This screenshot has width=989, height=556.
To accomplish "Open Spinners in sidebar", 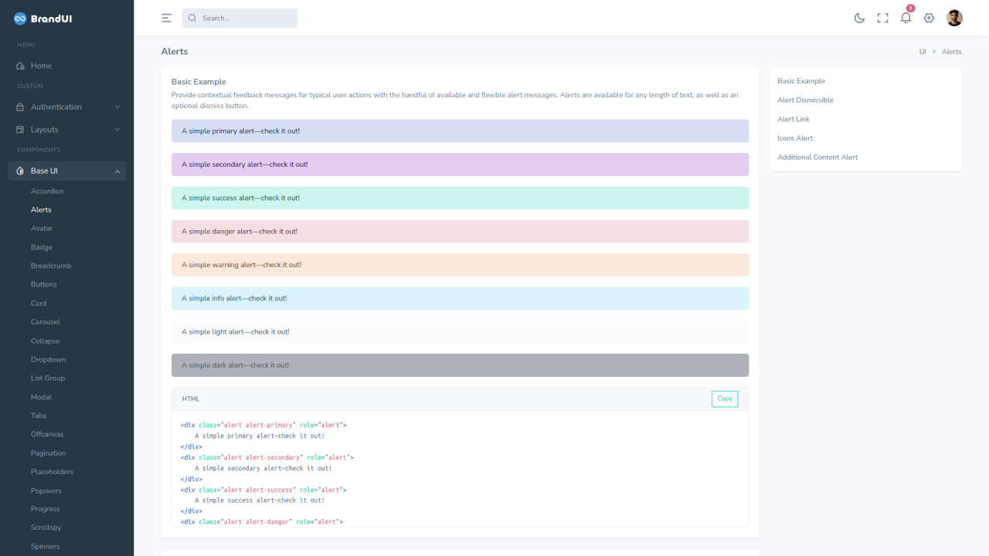I will [x=46, y=546].
